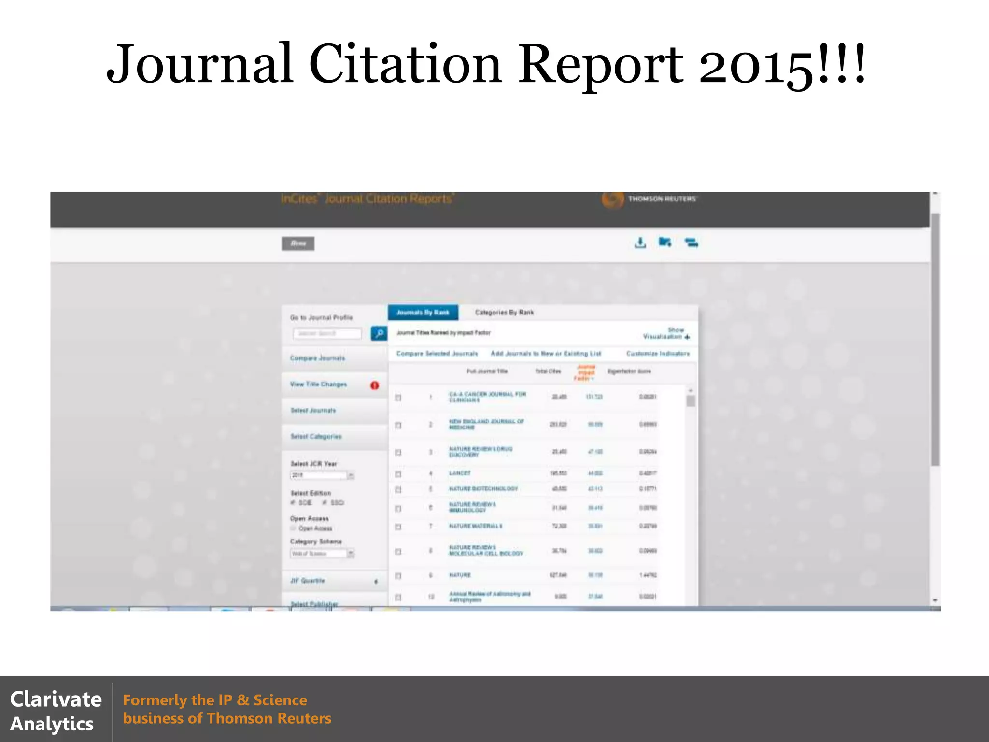Click the page scrollbar down arrow
The width and height of the screenshot is (989, 742).
coord(935,600)
